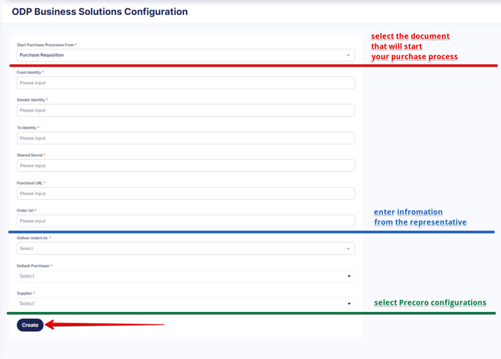Open the Supplier dropdown list
Image resolution: width=501 pixels, height=359 pixels.
click(x=185, y=304)
